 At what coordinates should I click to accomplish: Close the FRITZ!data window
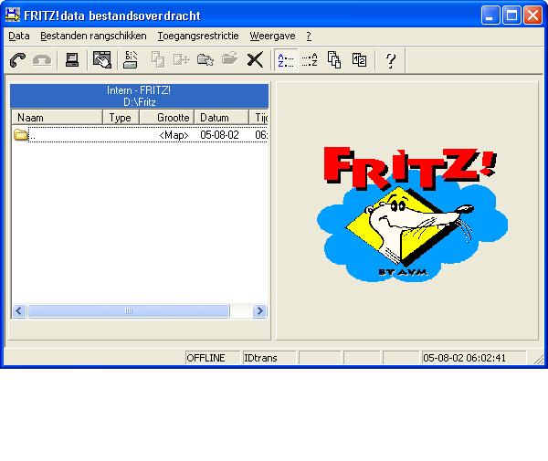[532, 15]
